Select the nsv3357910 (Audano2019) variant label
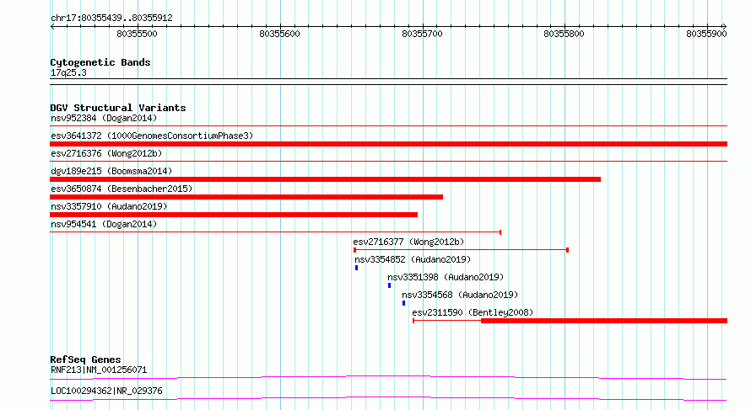751x410 pixels. point(109,206)
